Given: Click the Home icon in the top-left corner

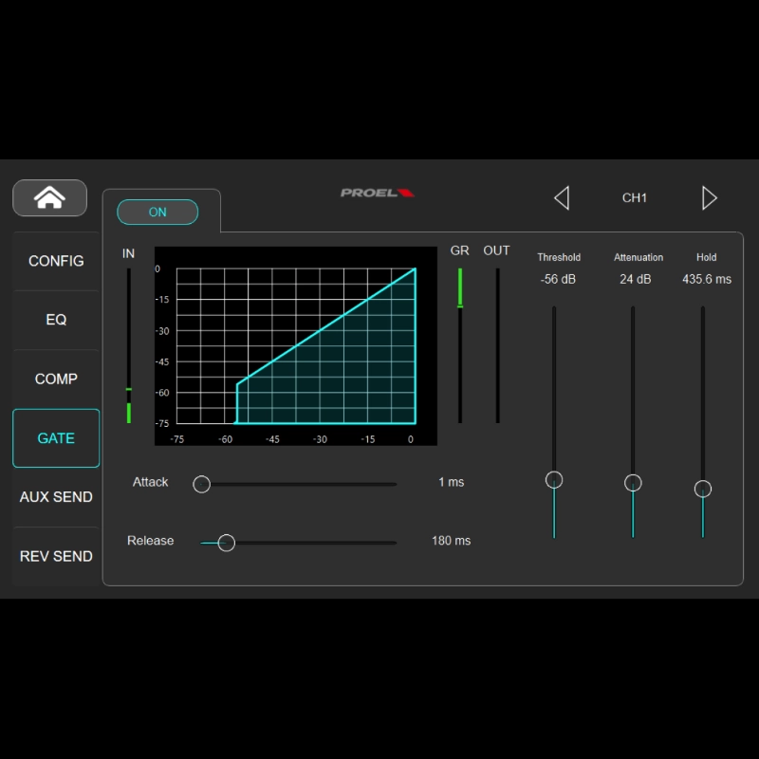Looking at the screenshot, I should coord(50,197).
